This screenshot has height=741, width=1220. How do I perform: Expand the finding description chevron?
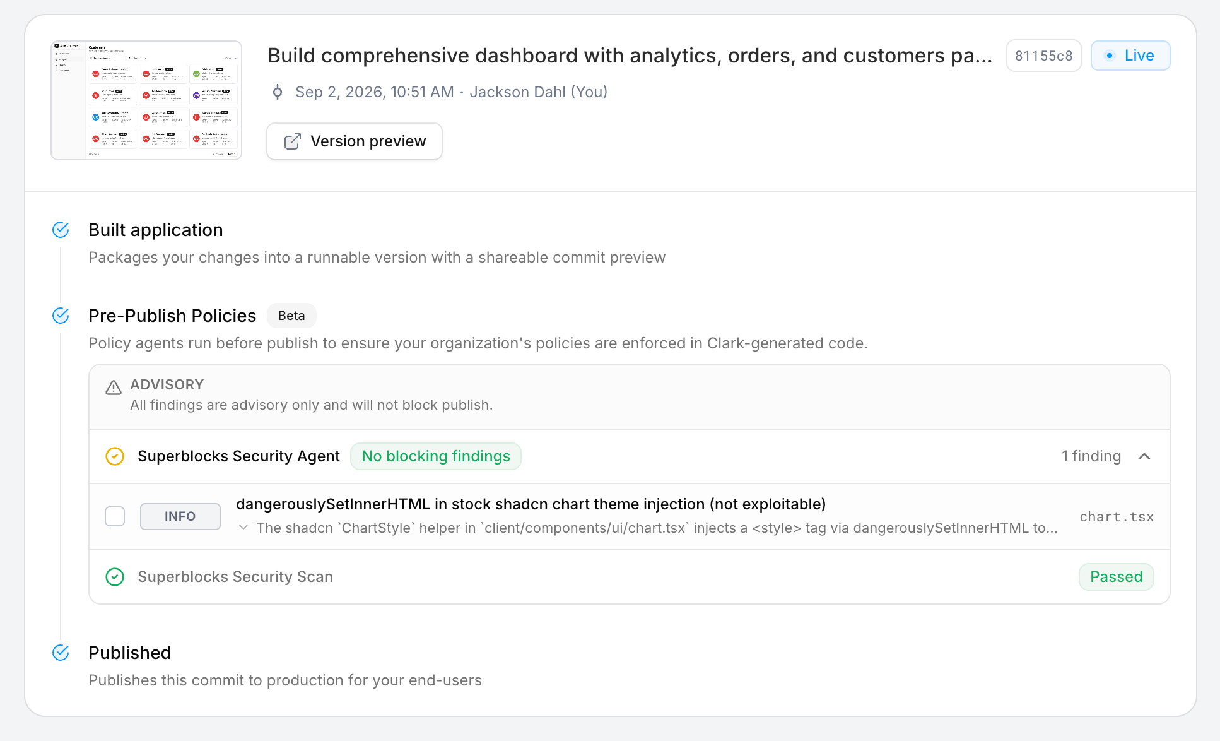coord(243,528)
